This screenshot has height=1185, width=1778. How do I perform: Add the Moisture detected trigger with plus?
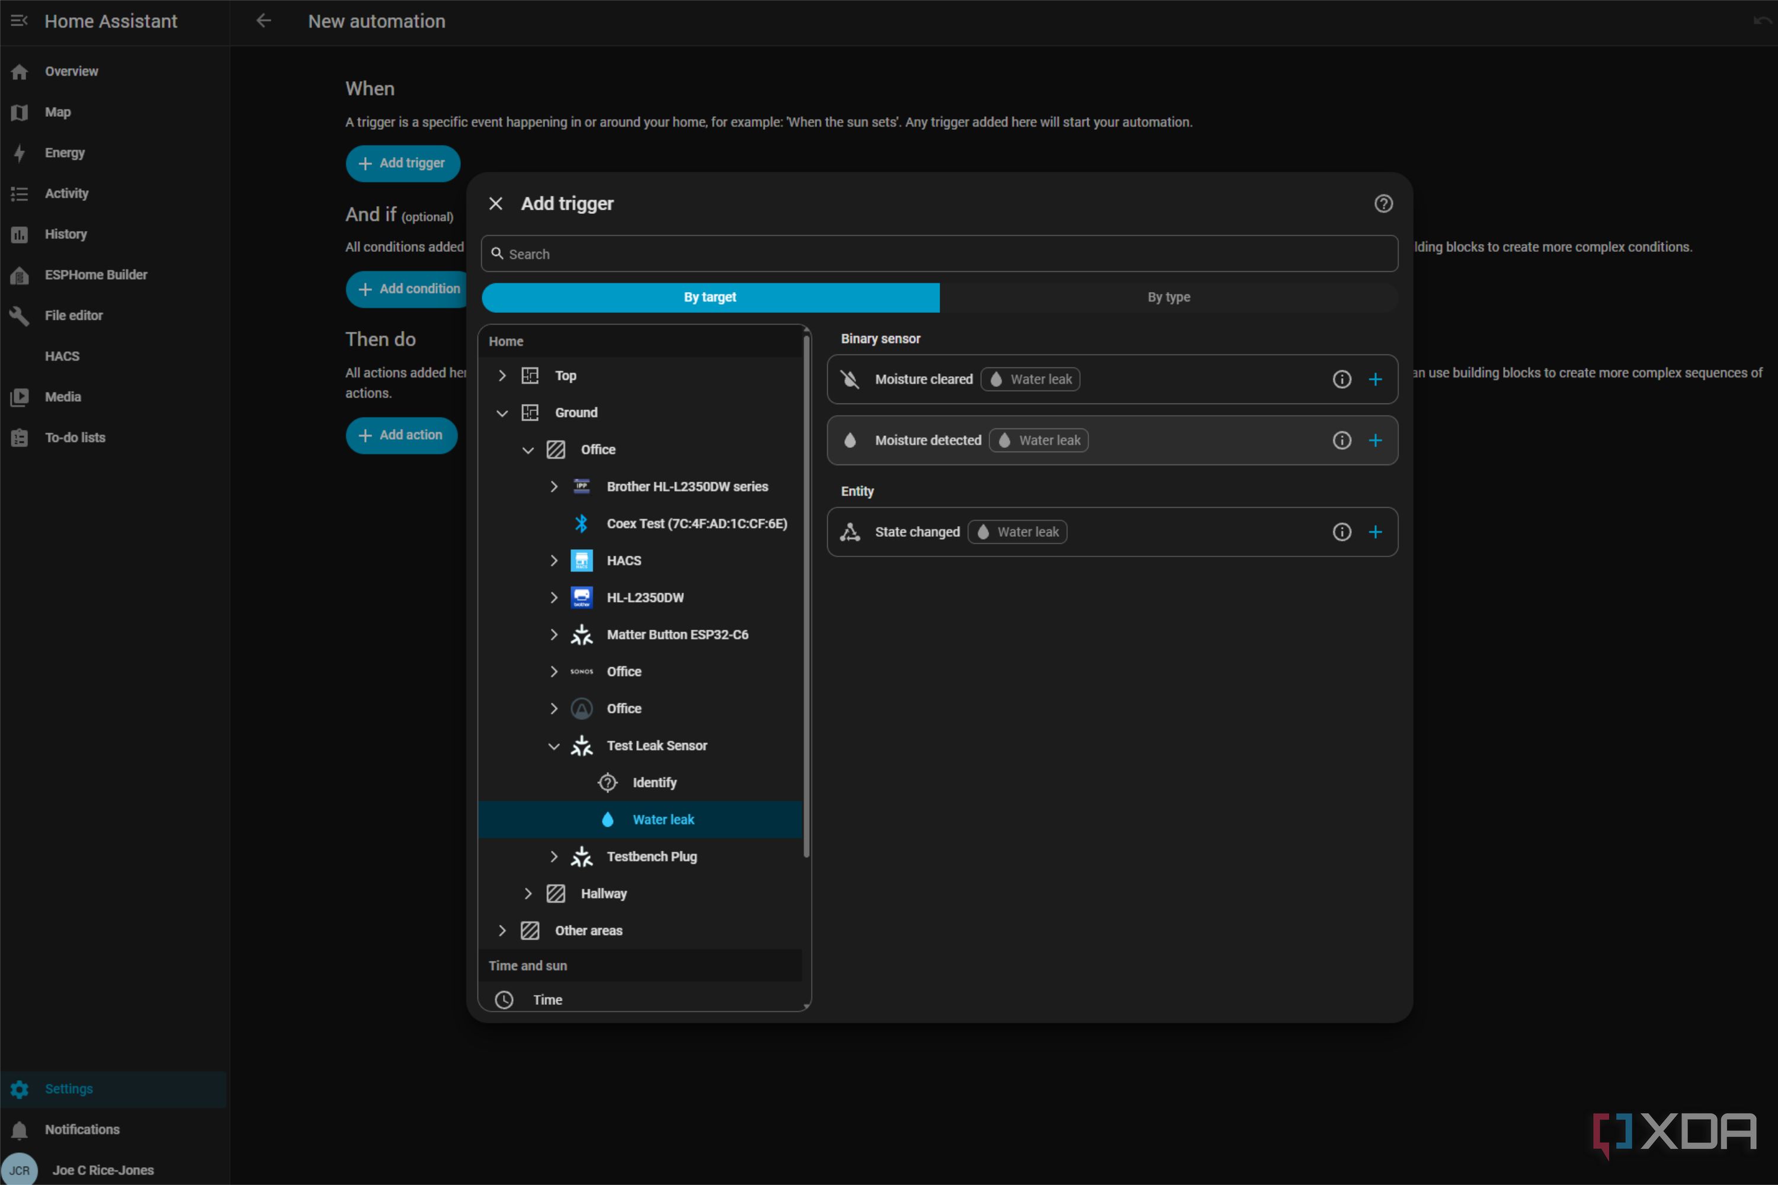point(1375,441)
